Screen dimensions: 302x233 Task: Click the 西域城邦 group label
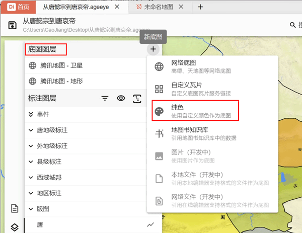tap(49, 177)
